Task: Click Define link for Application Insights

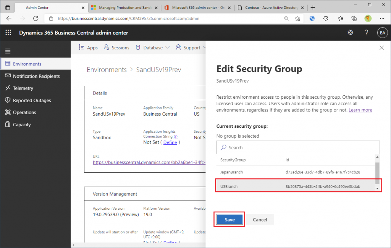Action: pos(170,142)
